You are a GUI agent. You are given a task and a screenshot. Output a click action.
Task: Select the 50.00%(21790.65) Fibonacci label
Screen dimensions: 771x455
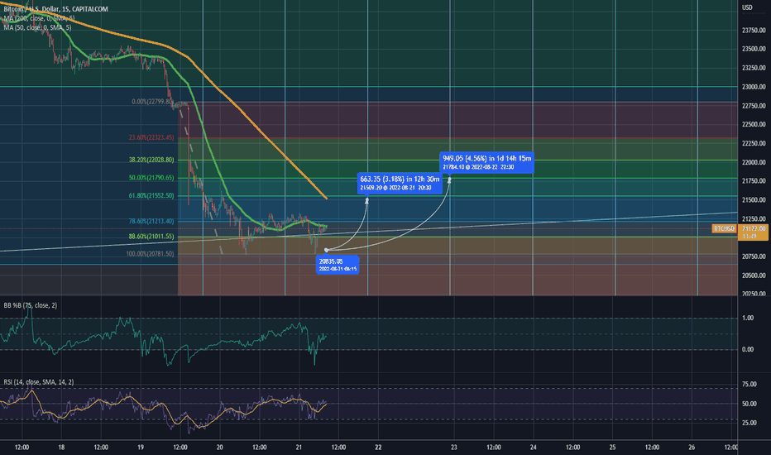coord(151,178)
